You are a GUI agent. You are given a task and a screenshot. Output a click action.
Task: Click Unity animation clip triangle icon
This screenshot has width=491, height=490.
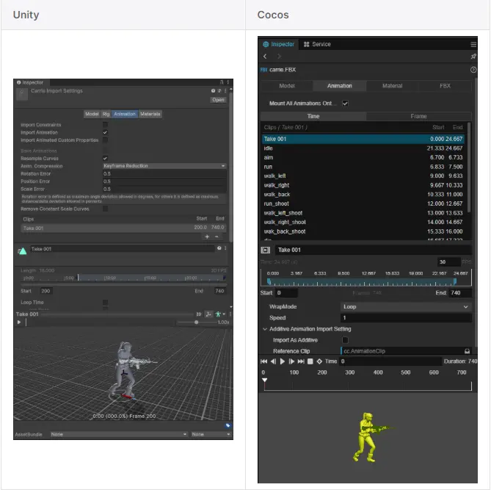pyautogui.click(x=22, y=251)
